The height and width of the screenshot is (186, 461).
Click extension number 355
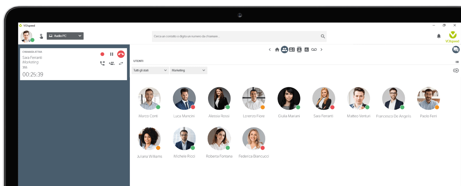coord(25,67)
